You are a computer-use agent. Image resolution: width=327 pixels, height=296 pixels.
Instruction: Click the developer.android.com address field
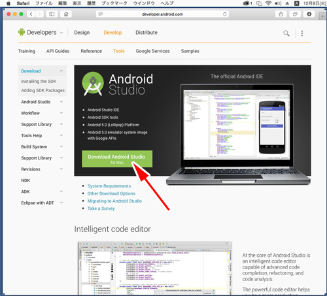pos(162,14)
